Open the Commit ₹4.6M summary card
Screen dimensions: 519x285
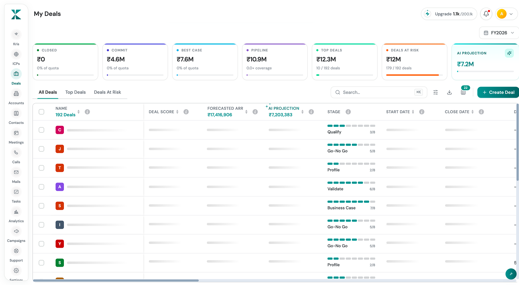[135, 62]
